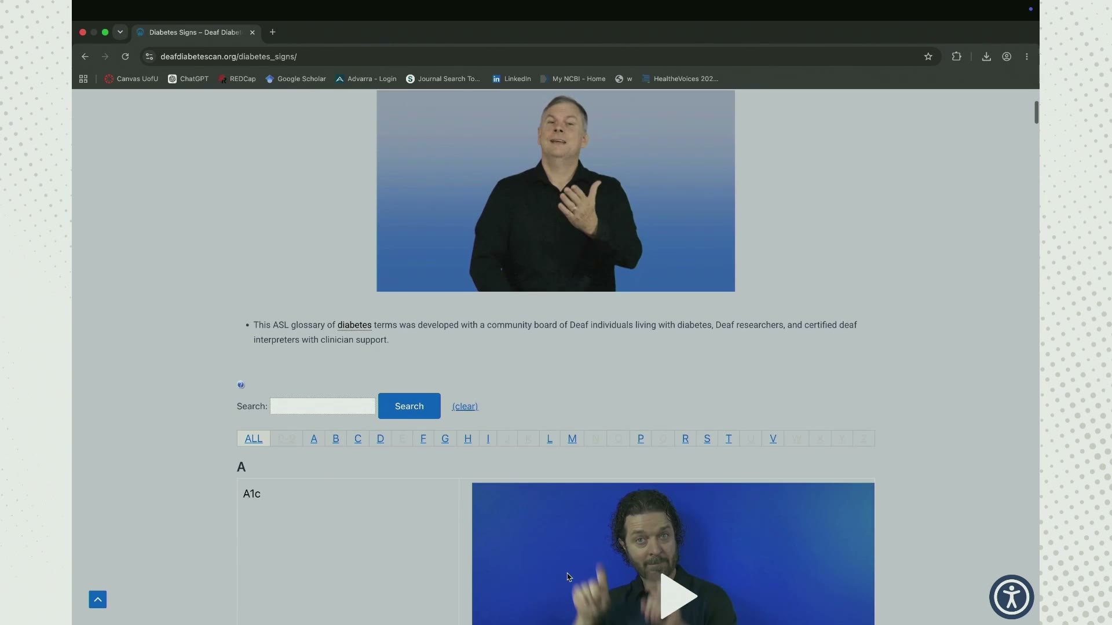This screenshot has height=625, width=1112.
Task: Filter glossary by letter I
Action: point(488,439)
